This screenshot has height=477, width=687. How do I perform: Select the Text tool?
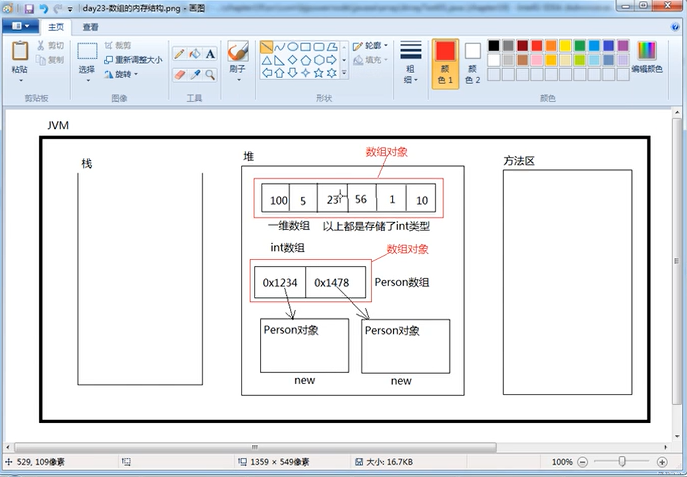[210, 54]
